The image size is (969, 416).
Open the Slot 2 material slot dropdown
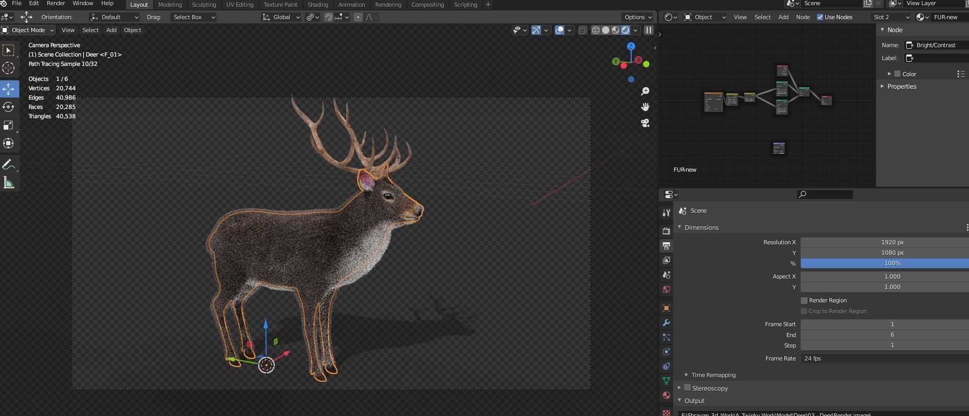tap(891, 17)
